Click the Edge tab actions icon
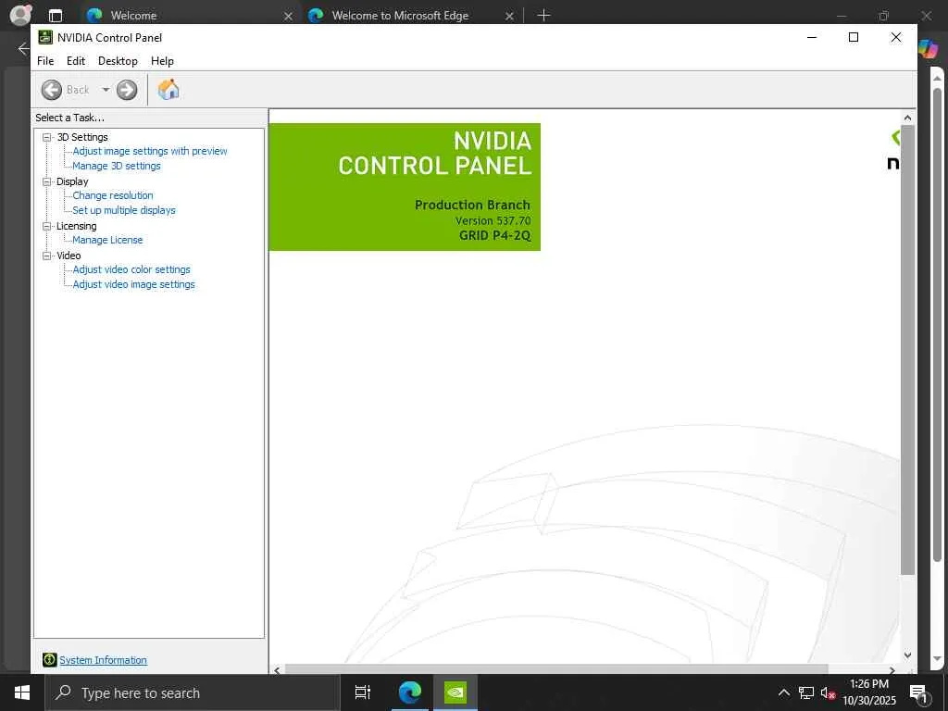Viewport: 948px width, 711px height. pos(55,16)
